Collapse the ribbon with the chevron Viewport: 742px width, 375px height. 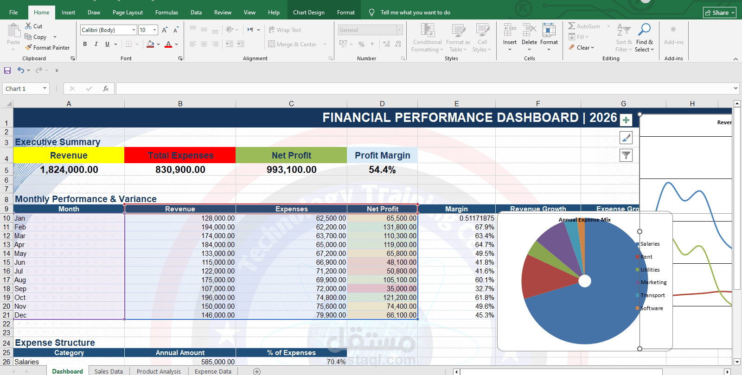(x=736, y=59)
